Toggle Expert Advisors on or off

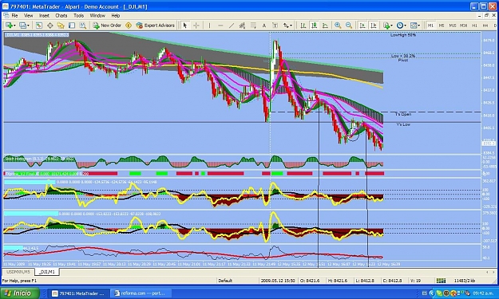(x=156, y=26)
